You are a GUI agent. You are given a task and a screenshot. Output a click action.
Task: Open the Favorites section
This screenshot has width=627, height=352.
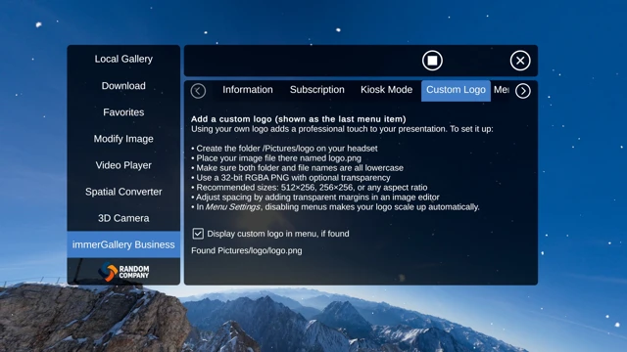pos(123,112)
